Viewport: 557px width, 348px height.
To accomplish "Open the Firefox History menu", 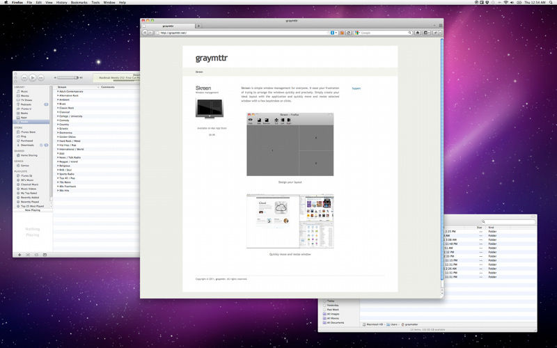I will (61, 3).
